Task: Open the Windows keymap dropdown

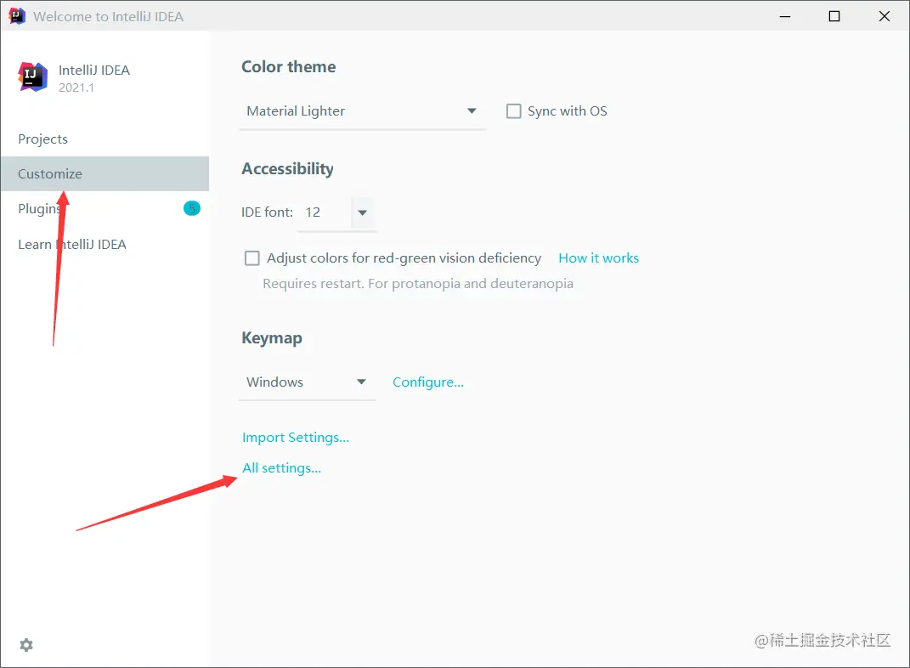Action: coord(307,382)
